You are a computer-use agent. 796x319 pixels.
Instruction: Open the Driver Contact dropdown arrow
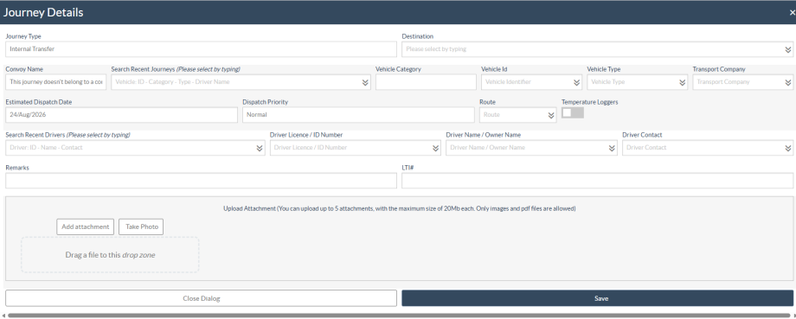pyautogui.click(x=788, y=148)
